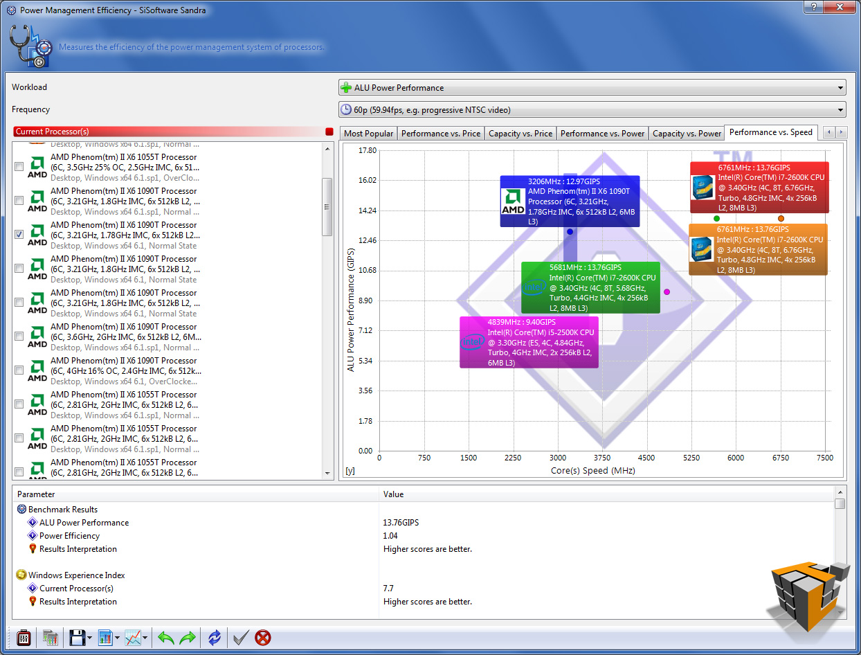The width and height of the screenshot is (861, 655).
Task: Click the line graph toolbar icon
Action: [x=133, y=638]
